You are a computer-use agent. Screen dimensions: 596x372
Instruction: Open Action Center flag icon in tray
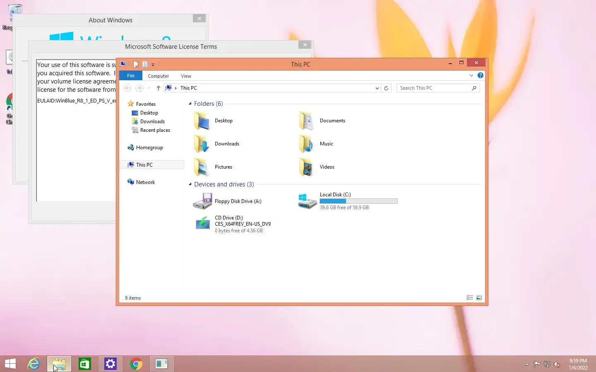(x=537, y=364)
